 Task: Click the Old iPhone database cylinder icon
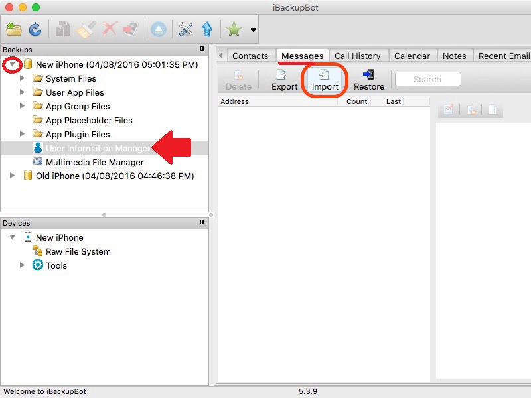(28, 175)
